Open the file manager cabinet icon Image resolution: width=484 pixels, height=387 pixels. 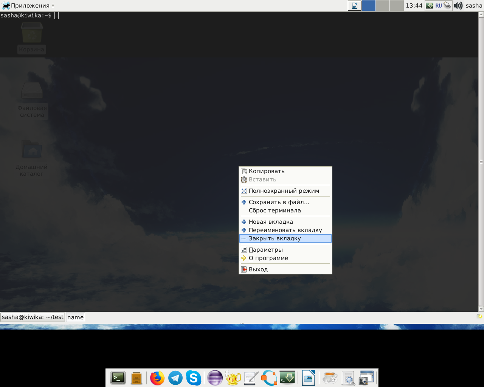(x=137, y=378)
